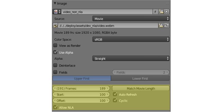Click Image panel drag grip

tap(167, 4)
